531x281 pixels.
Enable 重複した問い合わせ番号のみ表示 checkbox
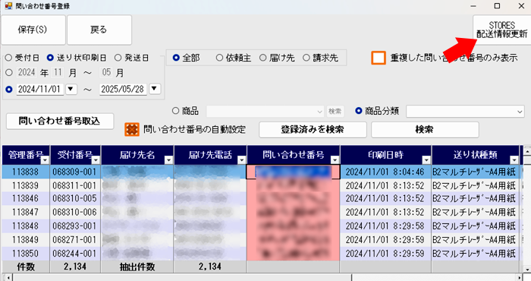click(379, 58)
